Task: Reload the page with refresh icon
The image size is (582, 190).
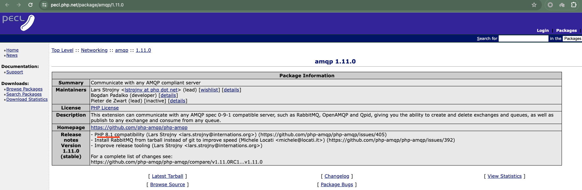Action: pyautogui.click(x=30, y=5)
